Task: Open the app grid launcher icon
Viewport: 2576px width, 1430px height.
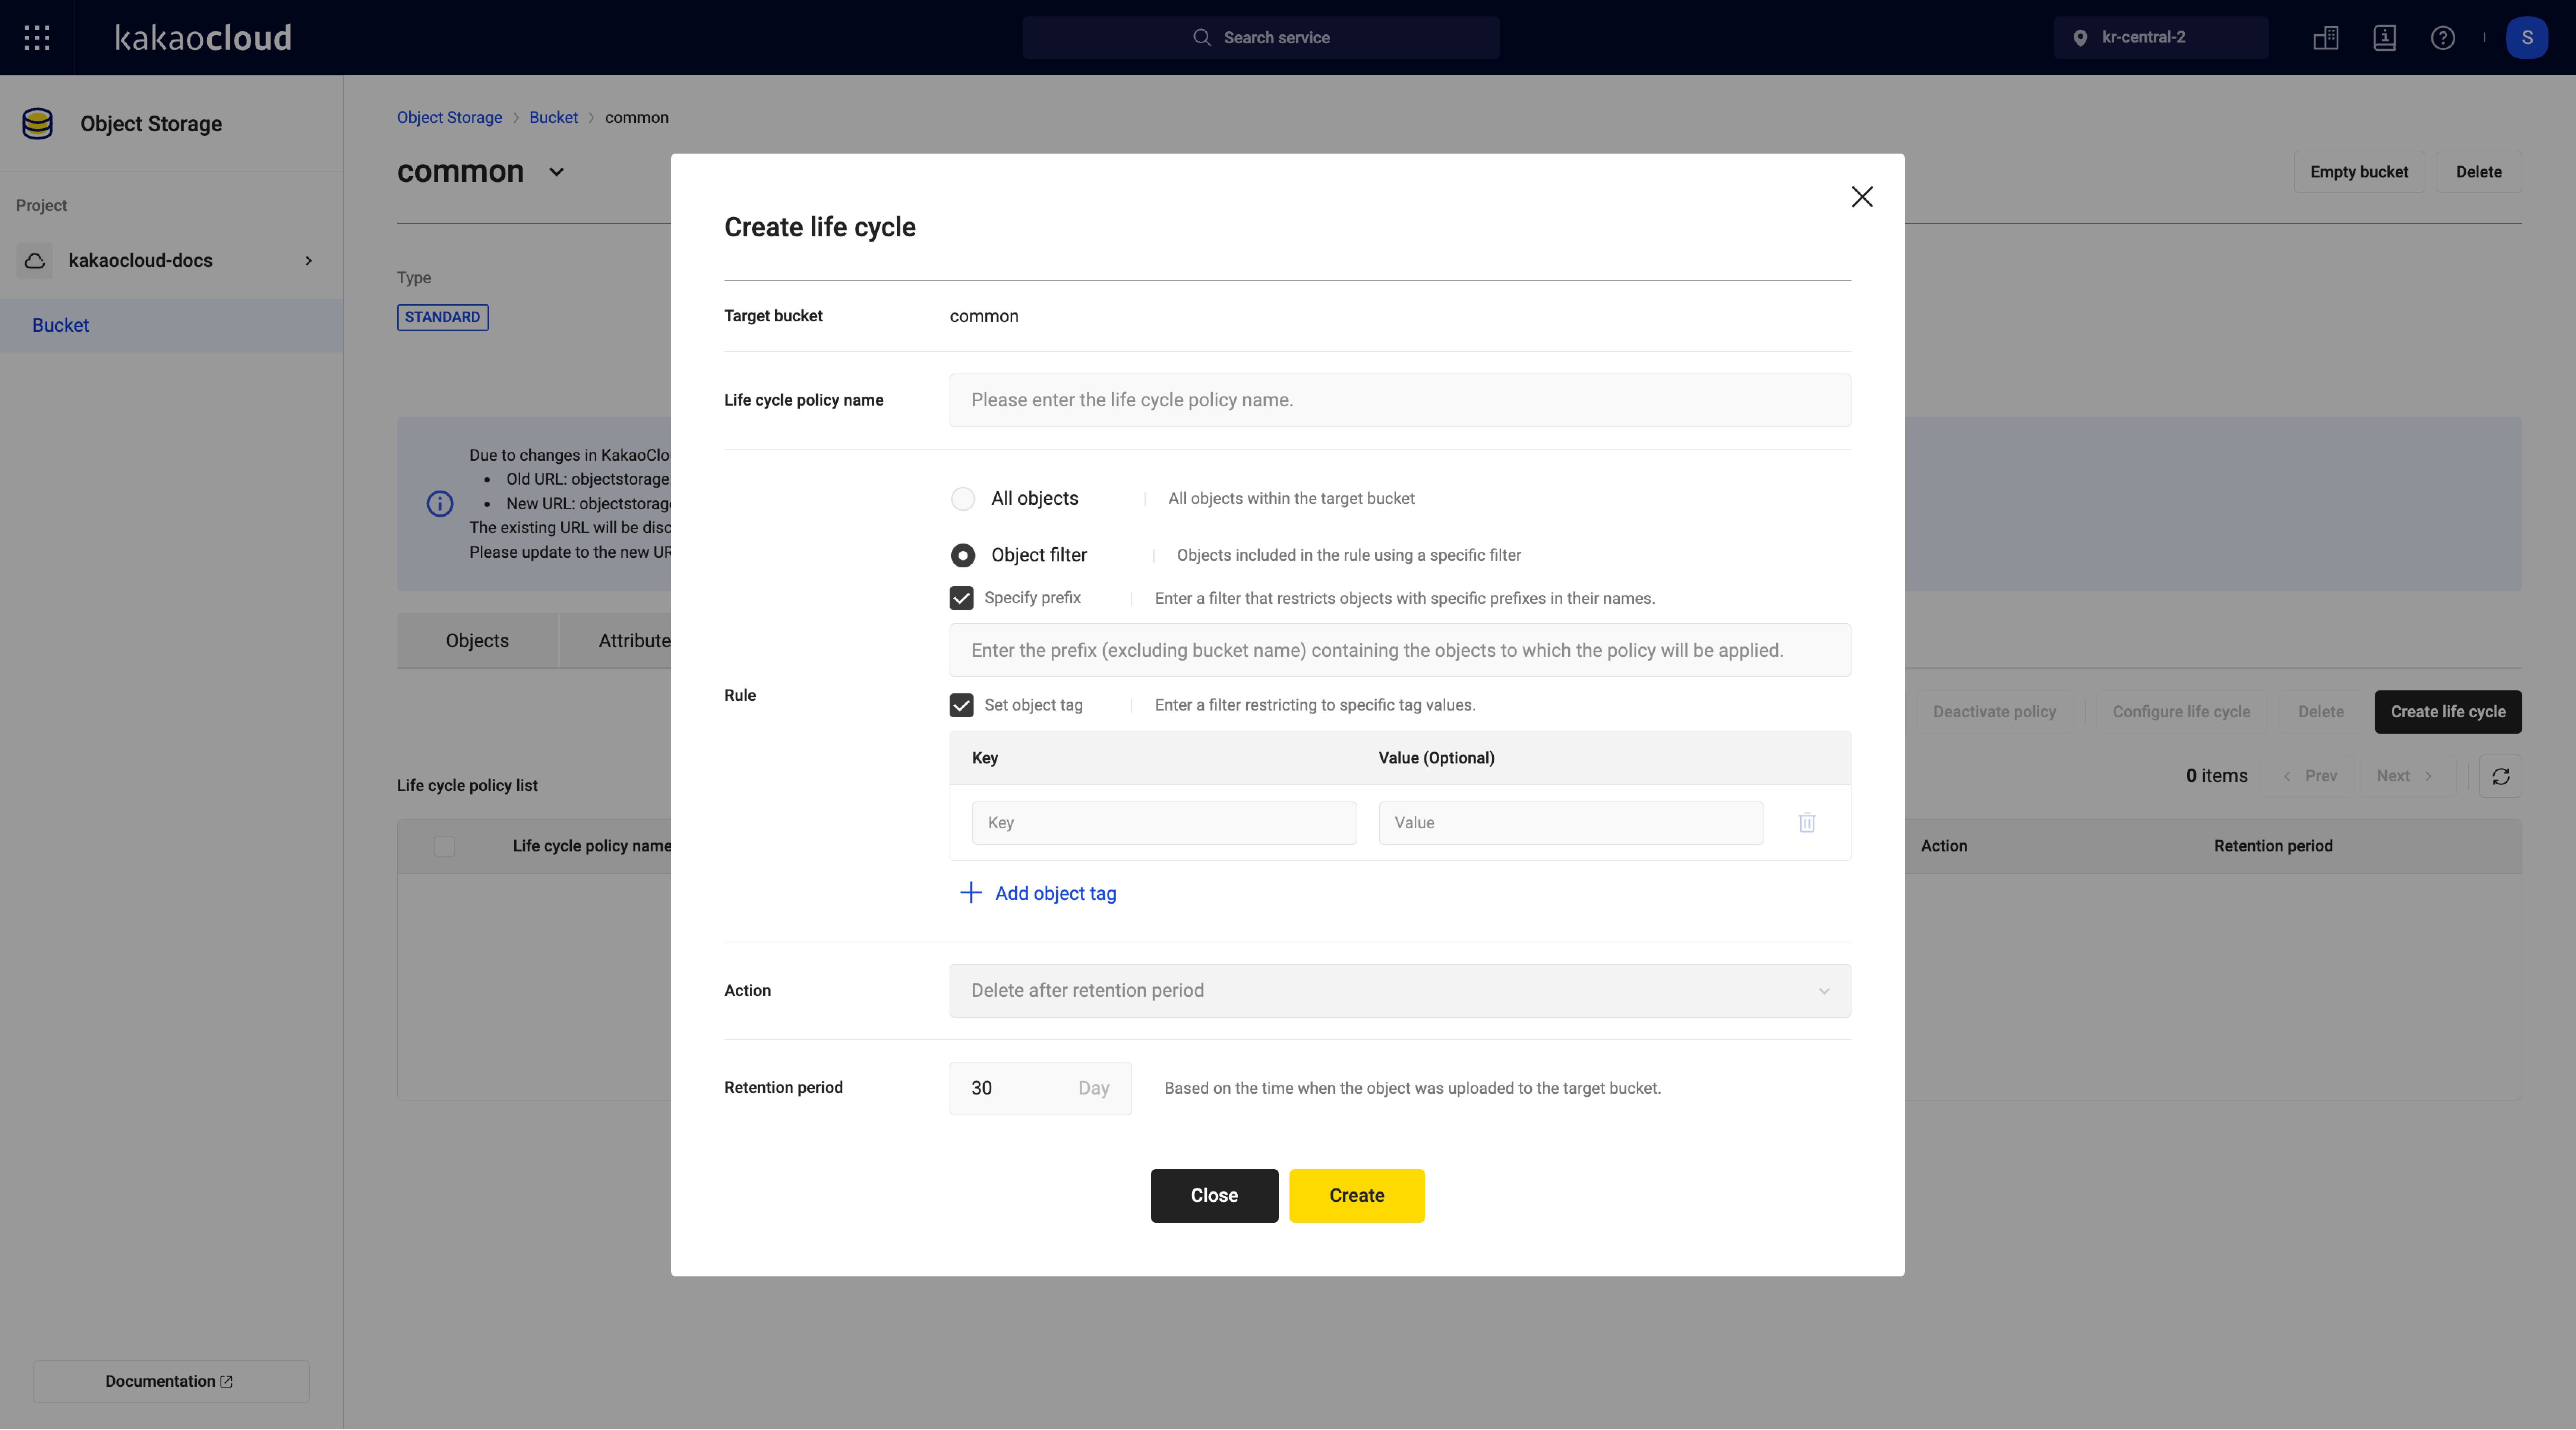Action: (36, 37)
